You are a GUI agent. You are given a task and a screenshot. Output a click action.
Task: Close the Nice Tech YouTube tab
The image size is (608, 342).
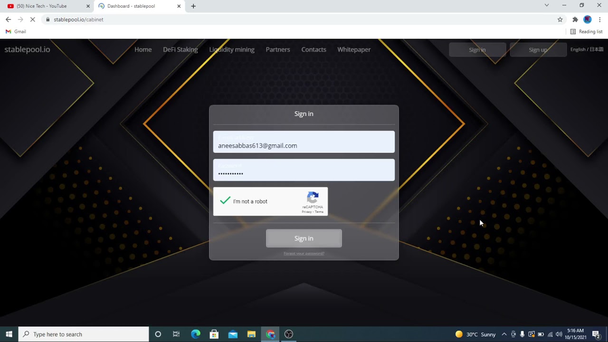(88, 6)
